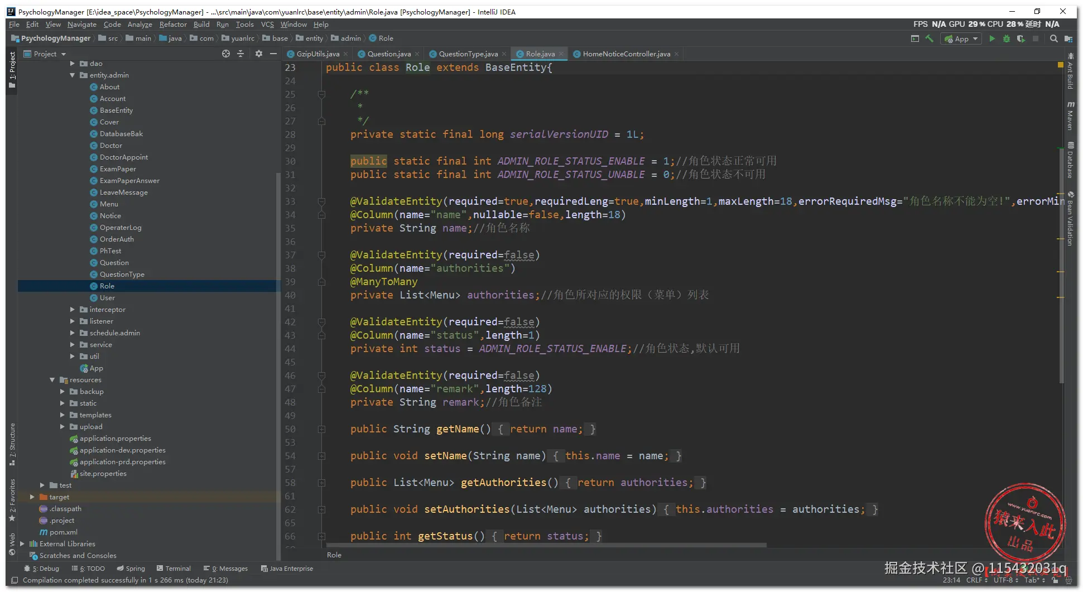
Task: Collapse all nodes in the Project panel
Action: click(241, 54)
